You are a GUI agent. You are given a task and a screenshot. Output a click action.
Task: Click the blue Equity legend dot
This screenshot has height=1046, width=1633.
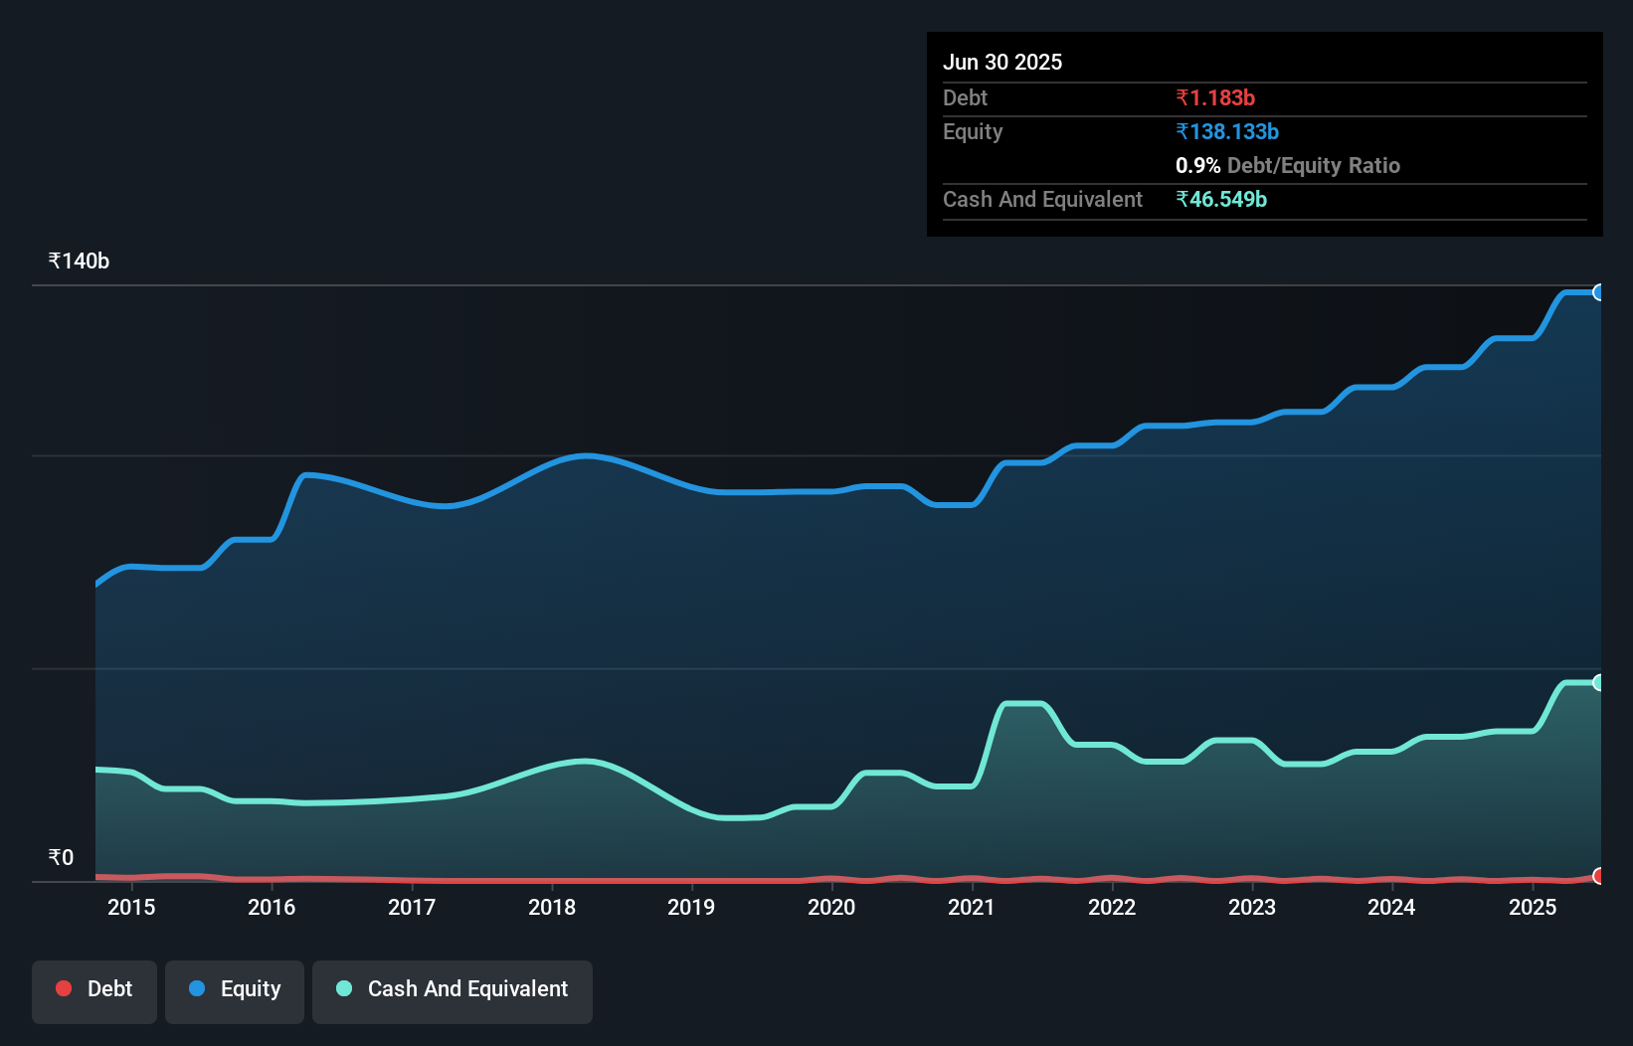196,988
